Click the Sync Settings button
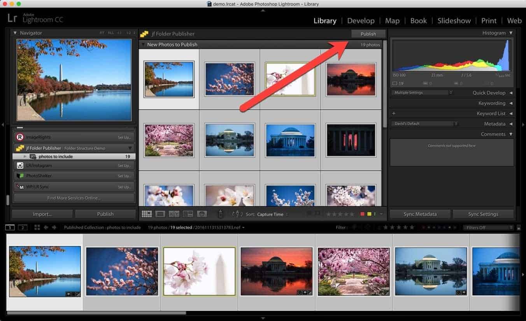The image size is (526, 321). click(x=483, y=214)
